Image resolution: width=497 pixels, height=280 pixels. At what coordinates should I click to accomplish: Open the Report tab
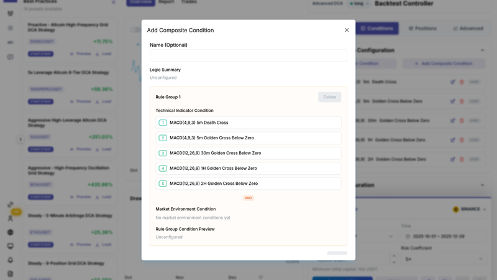166,2
